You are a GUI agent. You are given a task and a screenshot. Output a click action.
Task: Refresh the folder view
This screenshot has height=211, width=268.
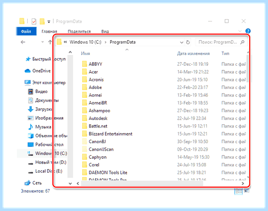[x=188, y=42]
